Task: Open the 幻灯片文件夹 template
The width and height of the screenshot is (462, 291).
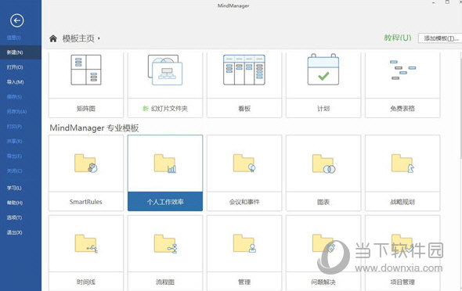Action: [x=165, y=84]
